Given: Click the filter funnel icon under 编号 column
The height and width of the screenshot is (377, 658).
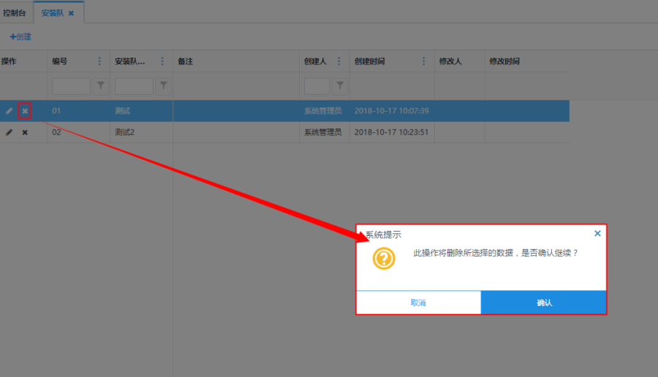Looking at the screenshot, I should point(100,86).
